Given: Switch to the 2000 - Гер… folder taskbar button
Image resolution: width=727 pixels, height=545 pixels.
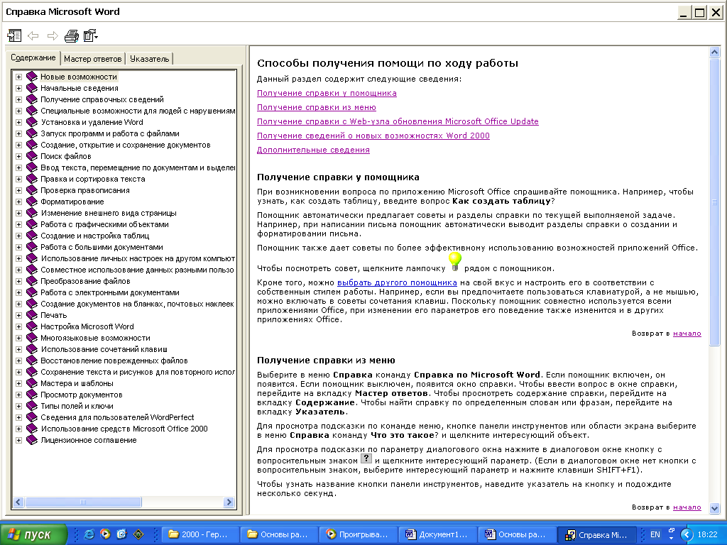Looking at the screenshot, I should [200, 534].
